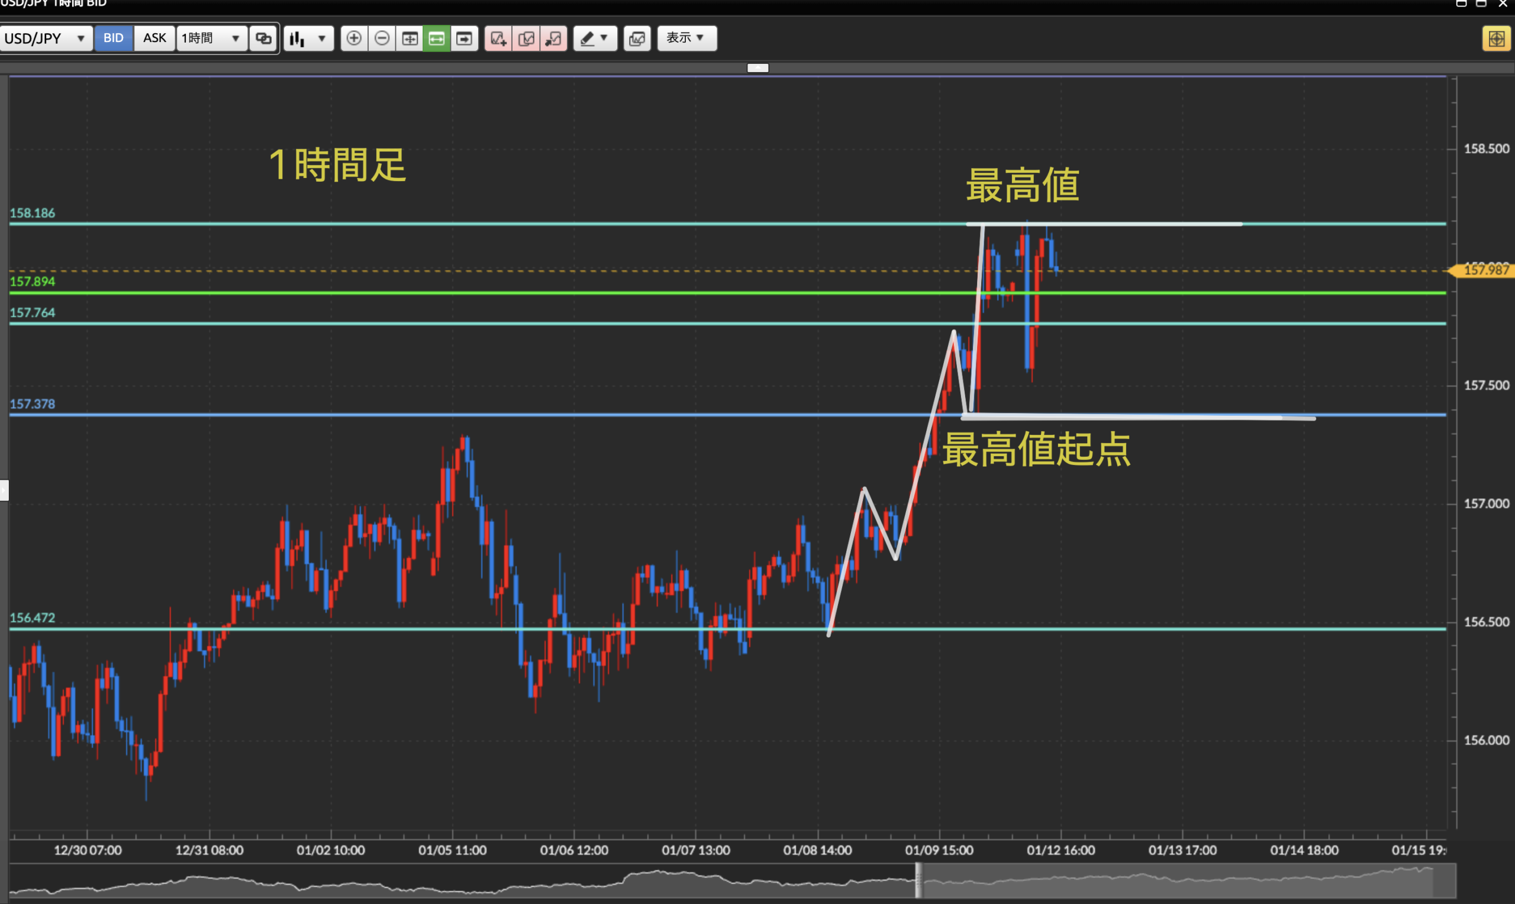
Task: Toggle the green horizontal fit mode button
Action: tap(437, 38)
